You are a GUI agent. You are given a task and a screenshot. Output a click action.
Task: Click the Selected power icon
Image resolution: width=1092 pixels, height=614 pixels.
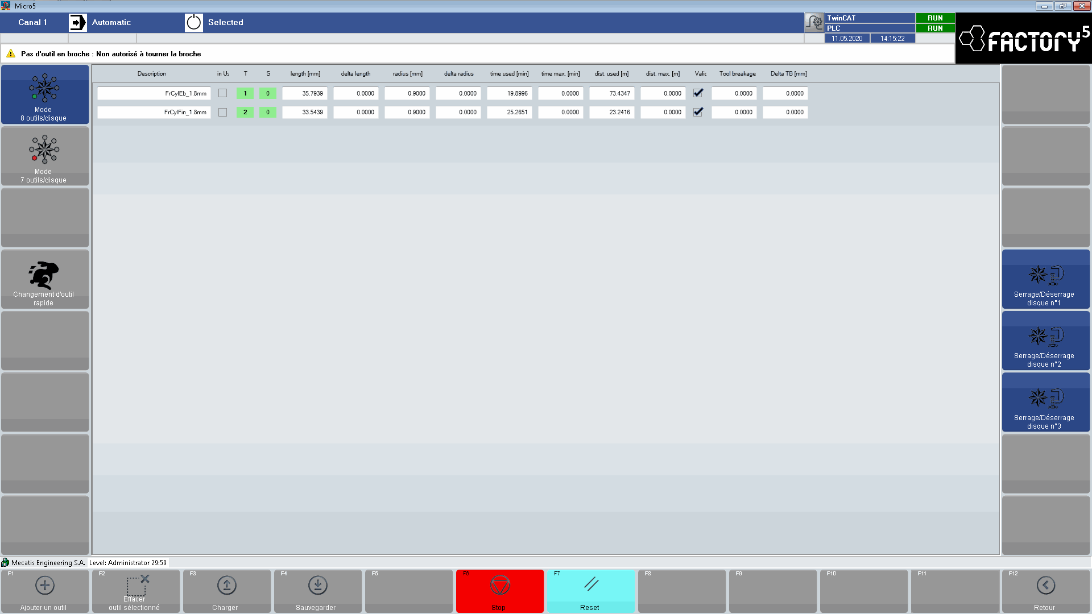(194, 23)
